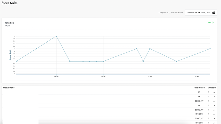
Task: Click the 29 Dec axis label
Action: point(197,77)
